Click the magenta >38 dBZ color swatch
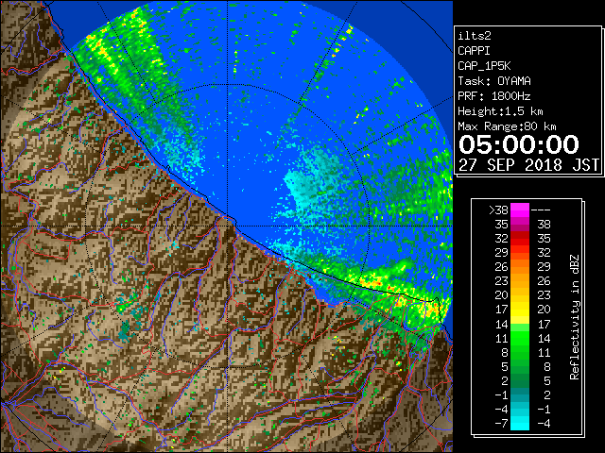Screen dimensions: 605x453 point(520,210)
